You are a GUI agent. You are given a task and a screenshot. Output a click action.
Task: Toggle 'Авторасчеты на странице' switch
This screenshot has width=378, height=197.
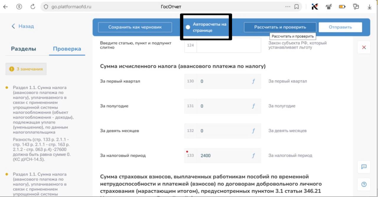point(188,27)
